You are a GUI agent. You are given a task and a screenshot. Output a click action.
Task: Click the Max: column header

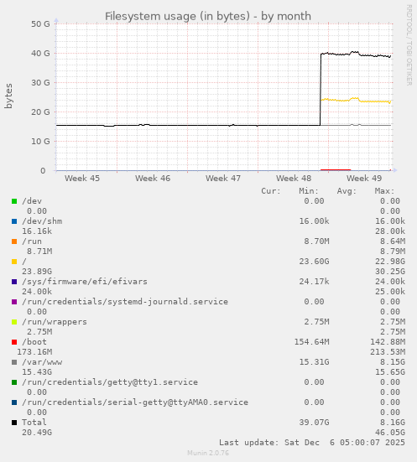[x=384, y=191]
